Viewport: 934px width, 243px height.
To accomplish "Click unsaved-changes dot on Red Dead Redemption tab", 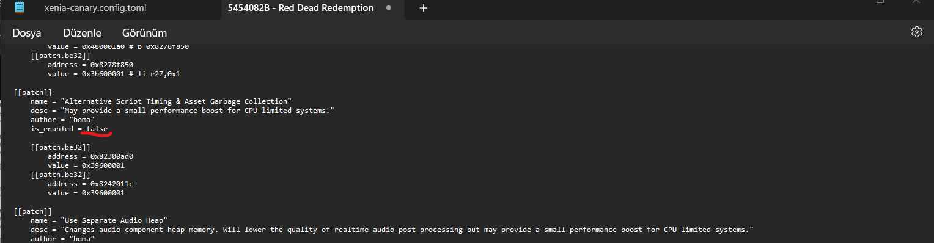I will (388, 9).
